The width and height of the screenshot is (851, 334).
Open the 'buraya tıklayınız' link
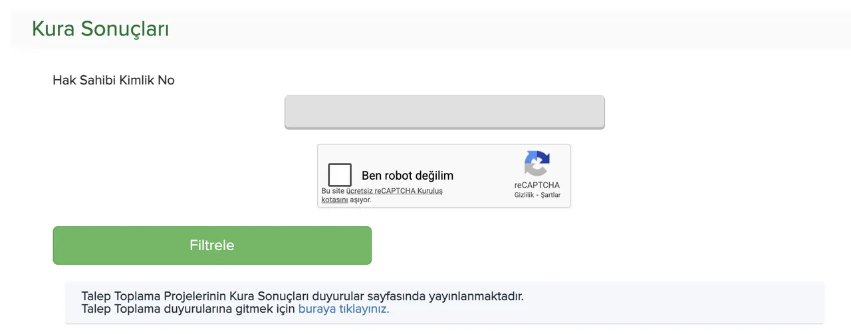point(343,309)
